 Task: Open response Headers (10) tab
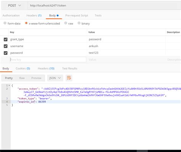(46, 68)
